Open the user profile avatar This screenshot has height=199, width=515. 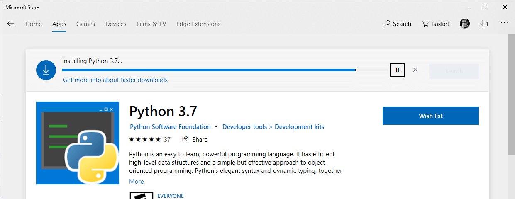(x=465, y=24)
